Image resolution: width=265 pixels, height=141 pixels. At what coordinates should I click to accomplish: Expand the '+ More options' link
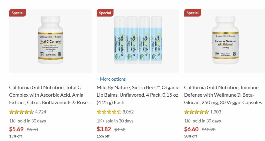[111, 79]
